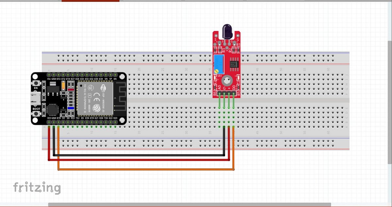392x207 pixels.
Task: Click the fritzing watermark logo
Action: coord(37,187)
